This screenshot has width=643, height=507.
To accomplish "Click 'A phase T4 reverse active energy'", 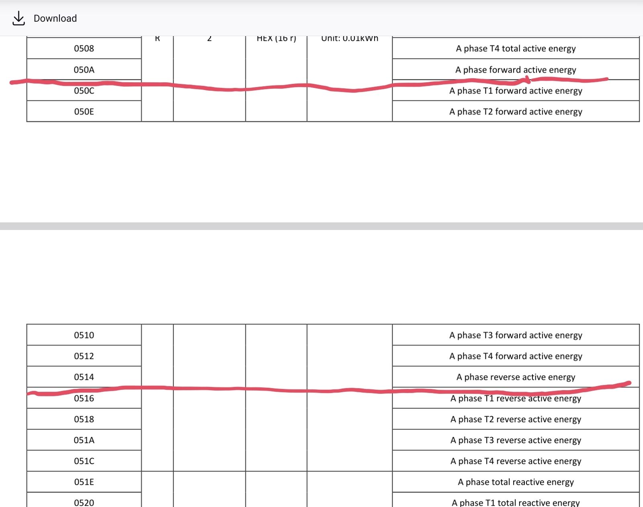I will [x=516, y=461].
